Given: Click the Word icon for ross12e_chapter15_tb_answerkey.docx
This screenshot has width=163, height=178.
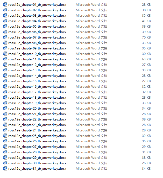Looking at the screenshot, I should 5,81.
